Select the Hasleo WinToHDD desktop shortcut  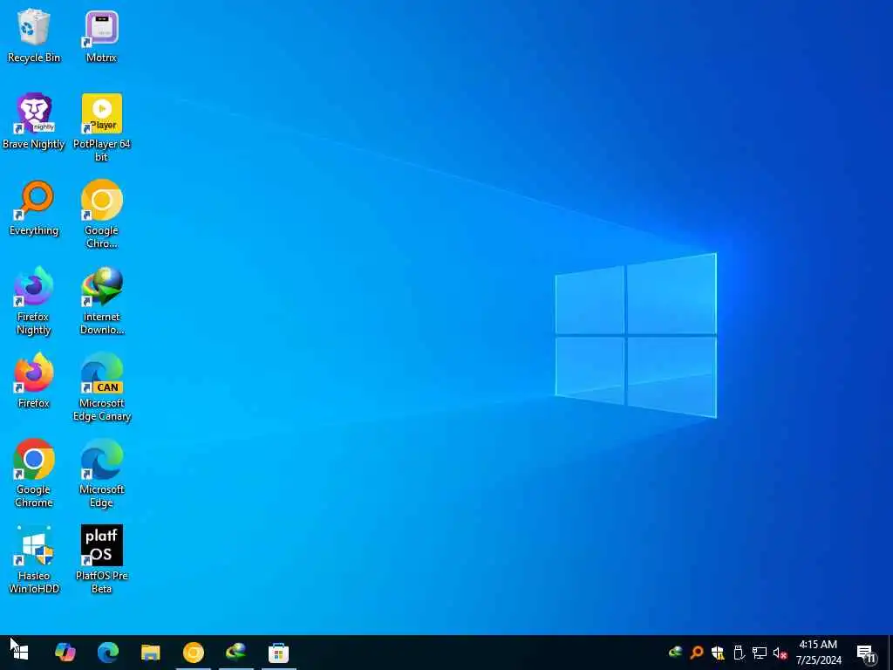click(x=34, y=559)
